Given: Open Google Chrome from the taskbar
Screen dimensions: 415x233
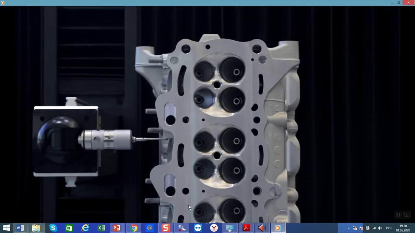Looking at the screenshot, I should [x=134, y=228].
